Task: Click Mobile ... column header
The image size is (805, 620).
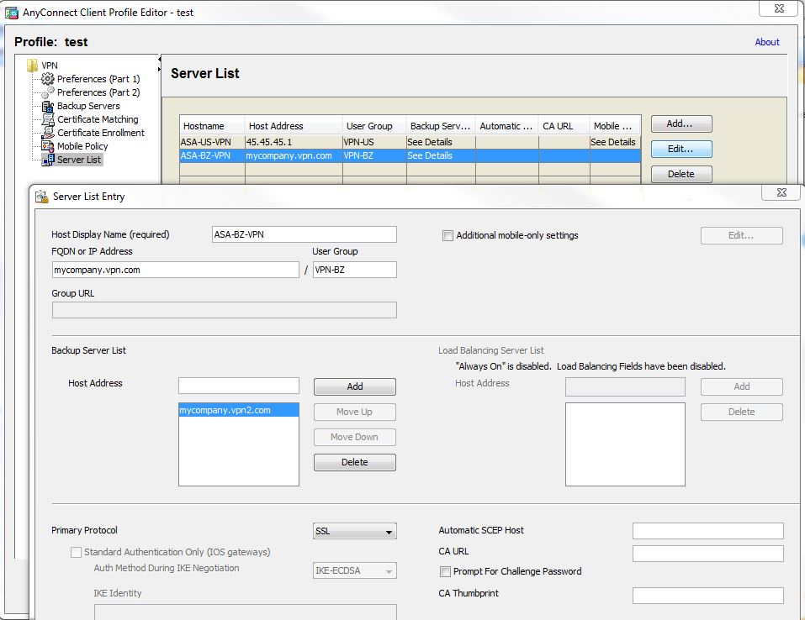Action: coord(616,126)
